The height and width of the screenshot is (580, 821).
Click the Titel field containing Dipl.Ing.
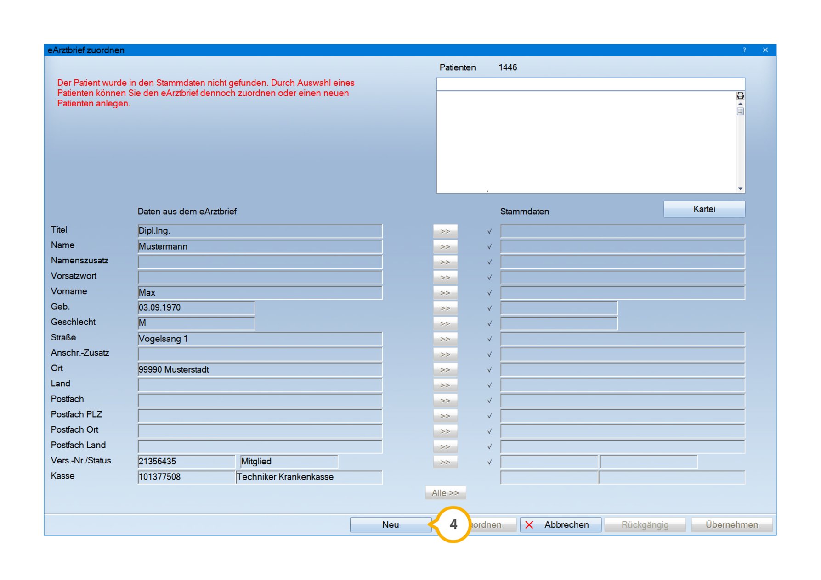click(x=260, y=231)
